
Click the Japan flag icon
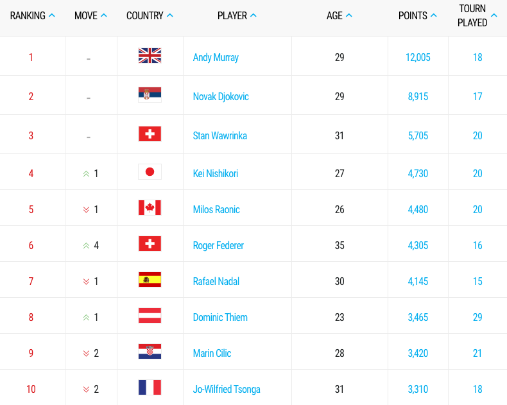point(150,172)
